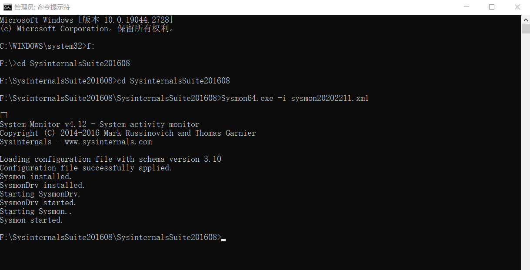Click Sysmon64.exe in the command line
The width and height of the screenshot is (530, 270).
247,98
